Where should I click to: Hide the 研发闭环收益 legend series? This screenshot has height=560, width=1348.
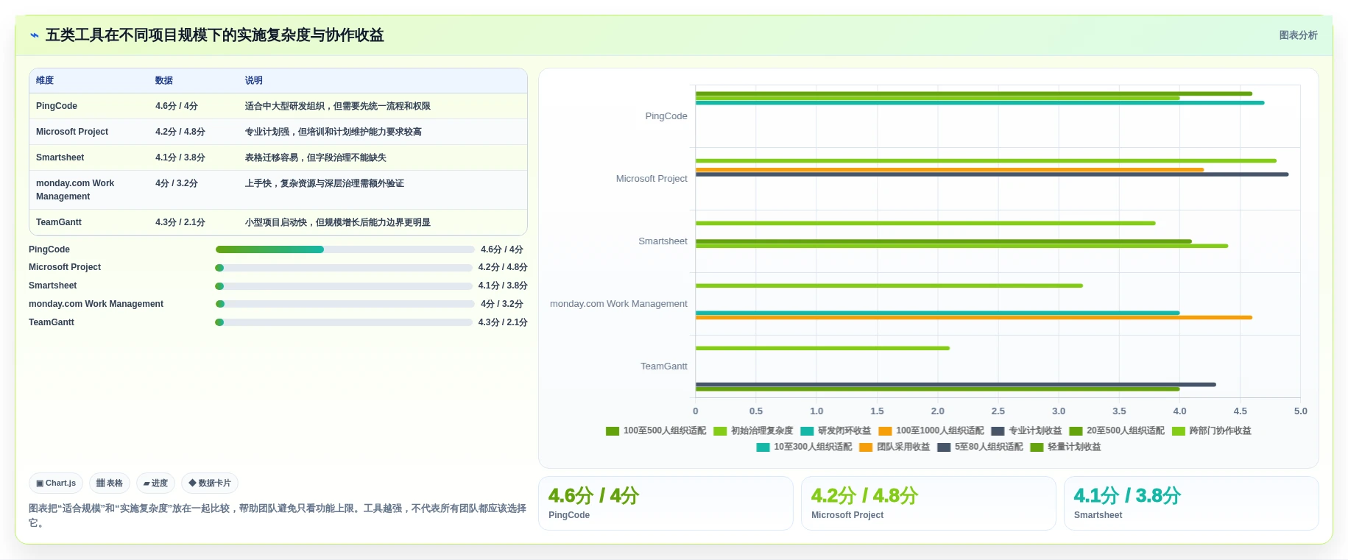(836, 431)
